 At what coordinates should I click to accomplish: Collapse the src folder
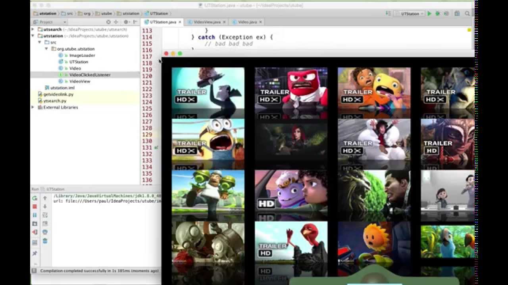39,42
